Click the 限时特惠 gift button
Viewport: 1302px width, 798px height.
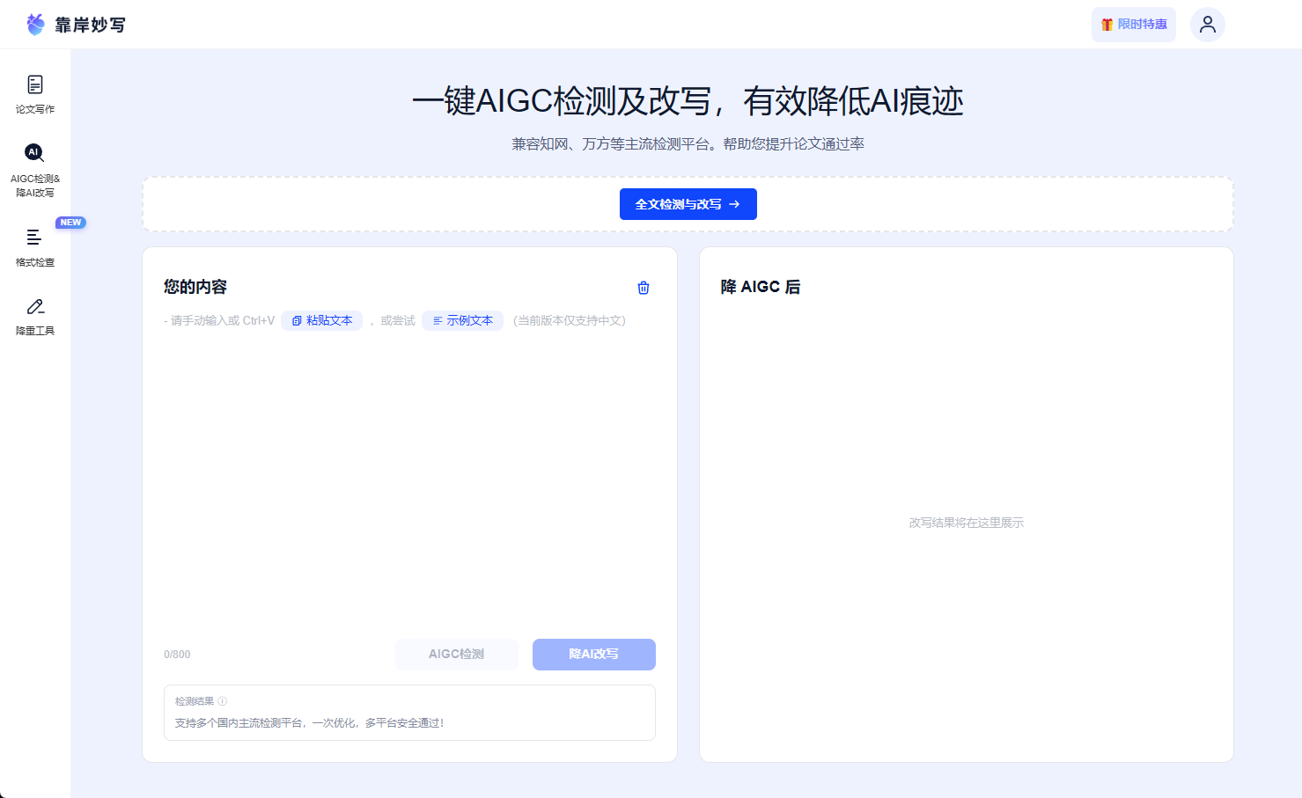click(1134, 25)
